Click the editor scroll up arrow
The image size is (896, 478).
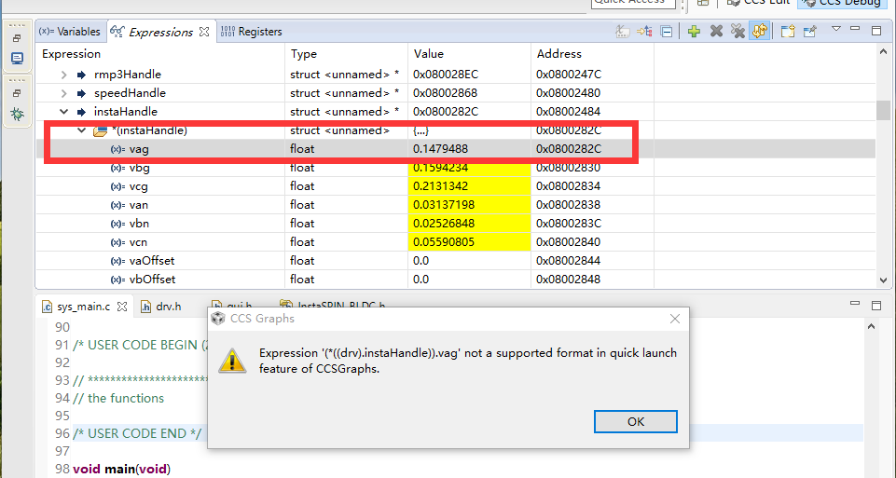871,327
